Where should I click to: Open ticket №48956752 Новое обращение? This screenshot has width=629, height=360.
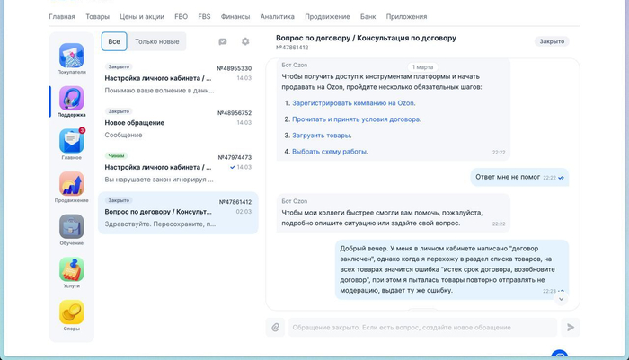point(178,124)
